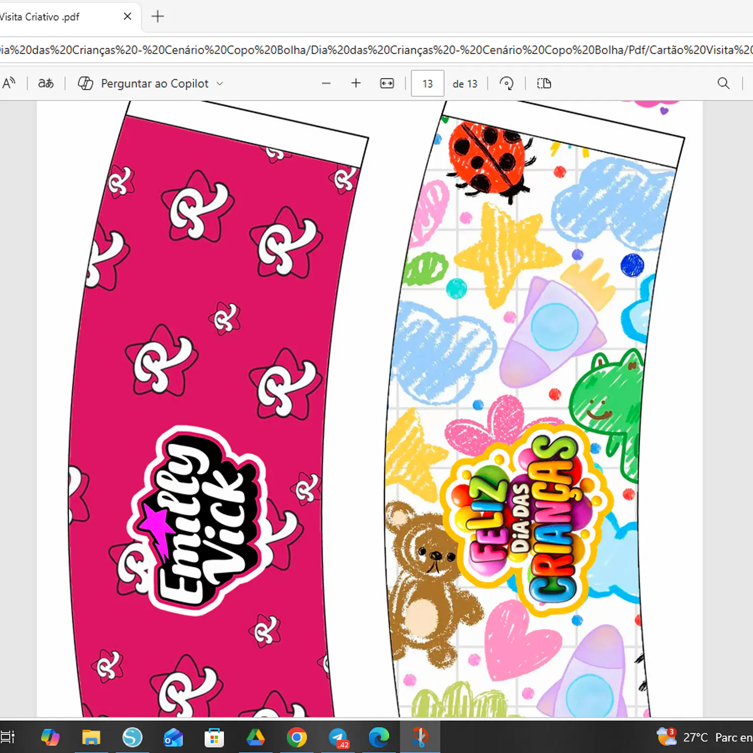Open the Translate document tool
The height and width of the screenshot is (753, 753).
pos(46,83)
